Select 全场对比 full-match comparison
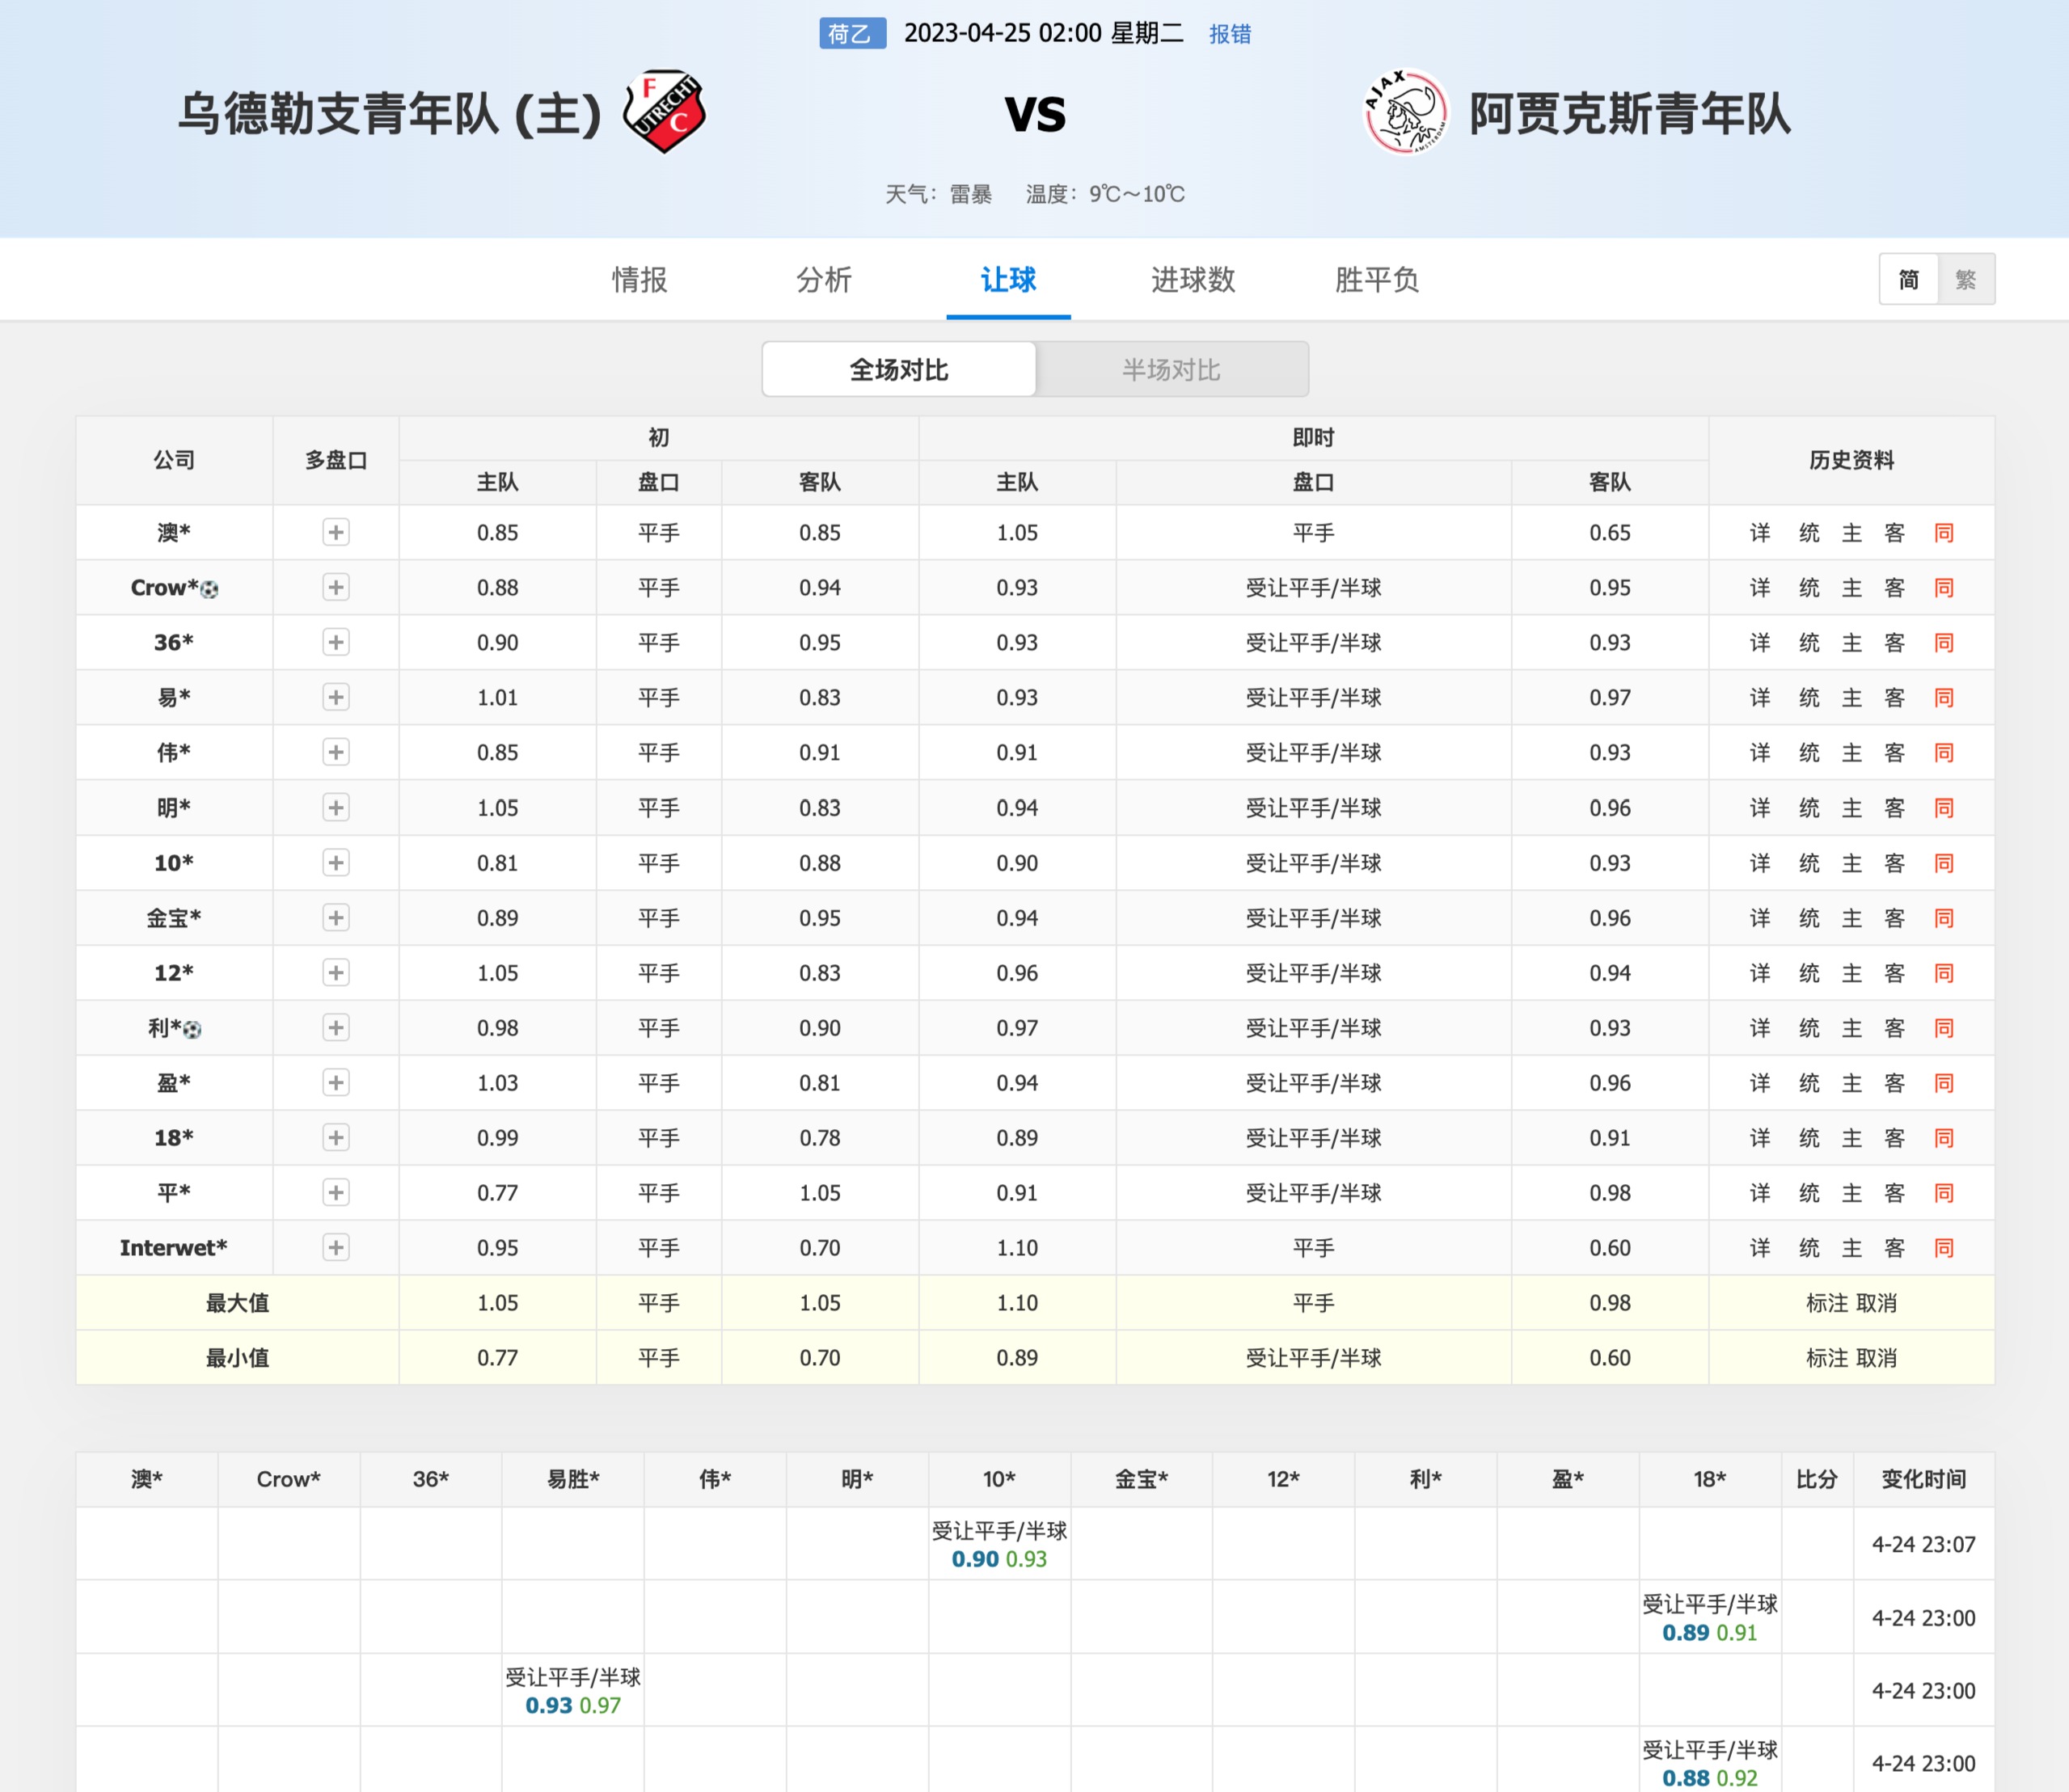2069x1792 pixels. [899, 369]
